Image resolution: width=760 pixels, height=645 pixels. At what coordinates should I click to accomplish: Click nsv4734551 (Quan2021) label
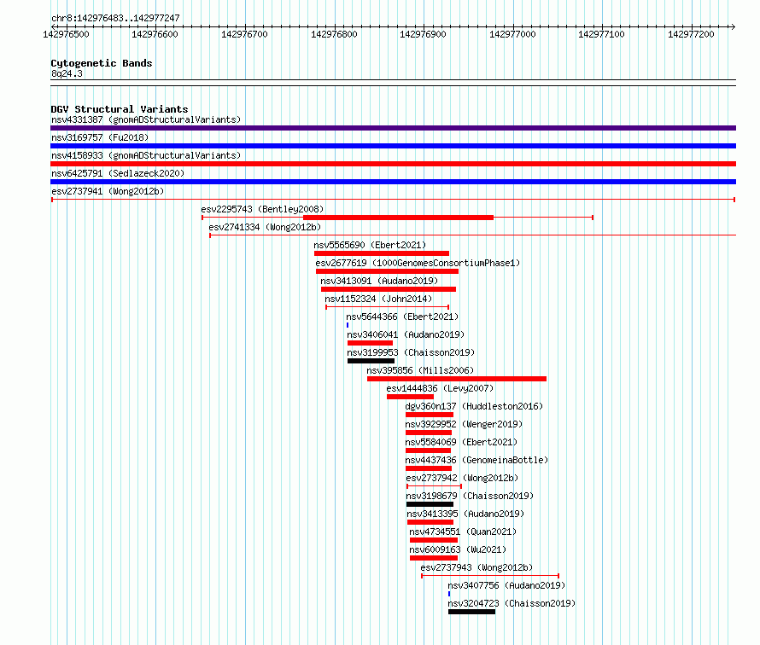pyautogui.click(x=463, y=532)
